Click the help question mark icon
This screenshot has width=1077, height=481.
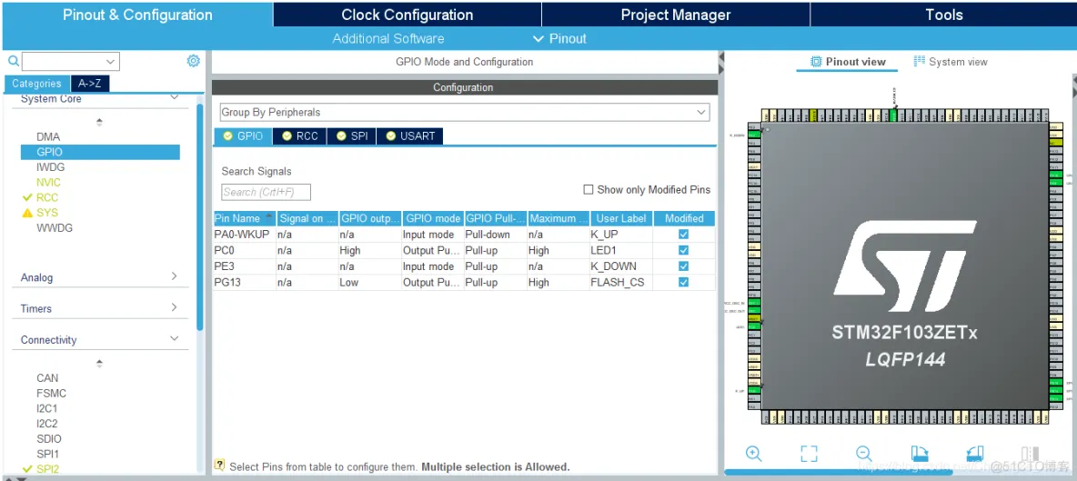tap(220, 466)
